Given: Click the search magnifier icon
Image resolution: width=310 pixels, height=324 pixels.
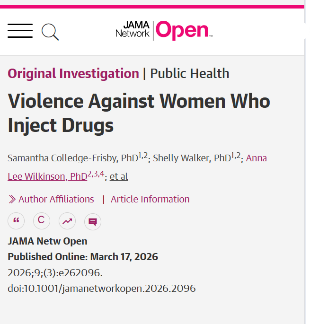Looking at the screenshot, I should (x=50, y=32).
